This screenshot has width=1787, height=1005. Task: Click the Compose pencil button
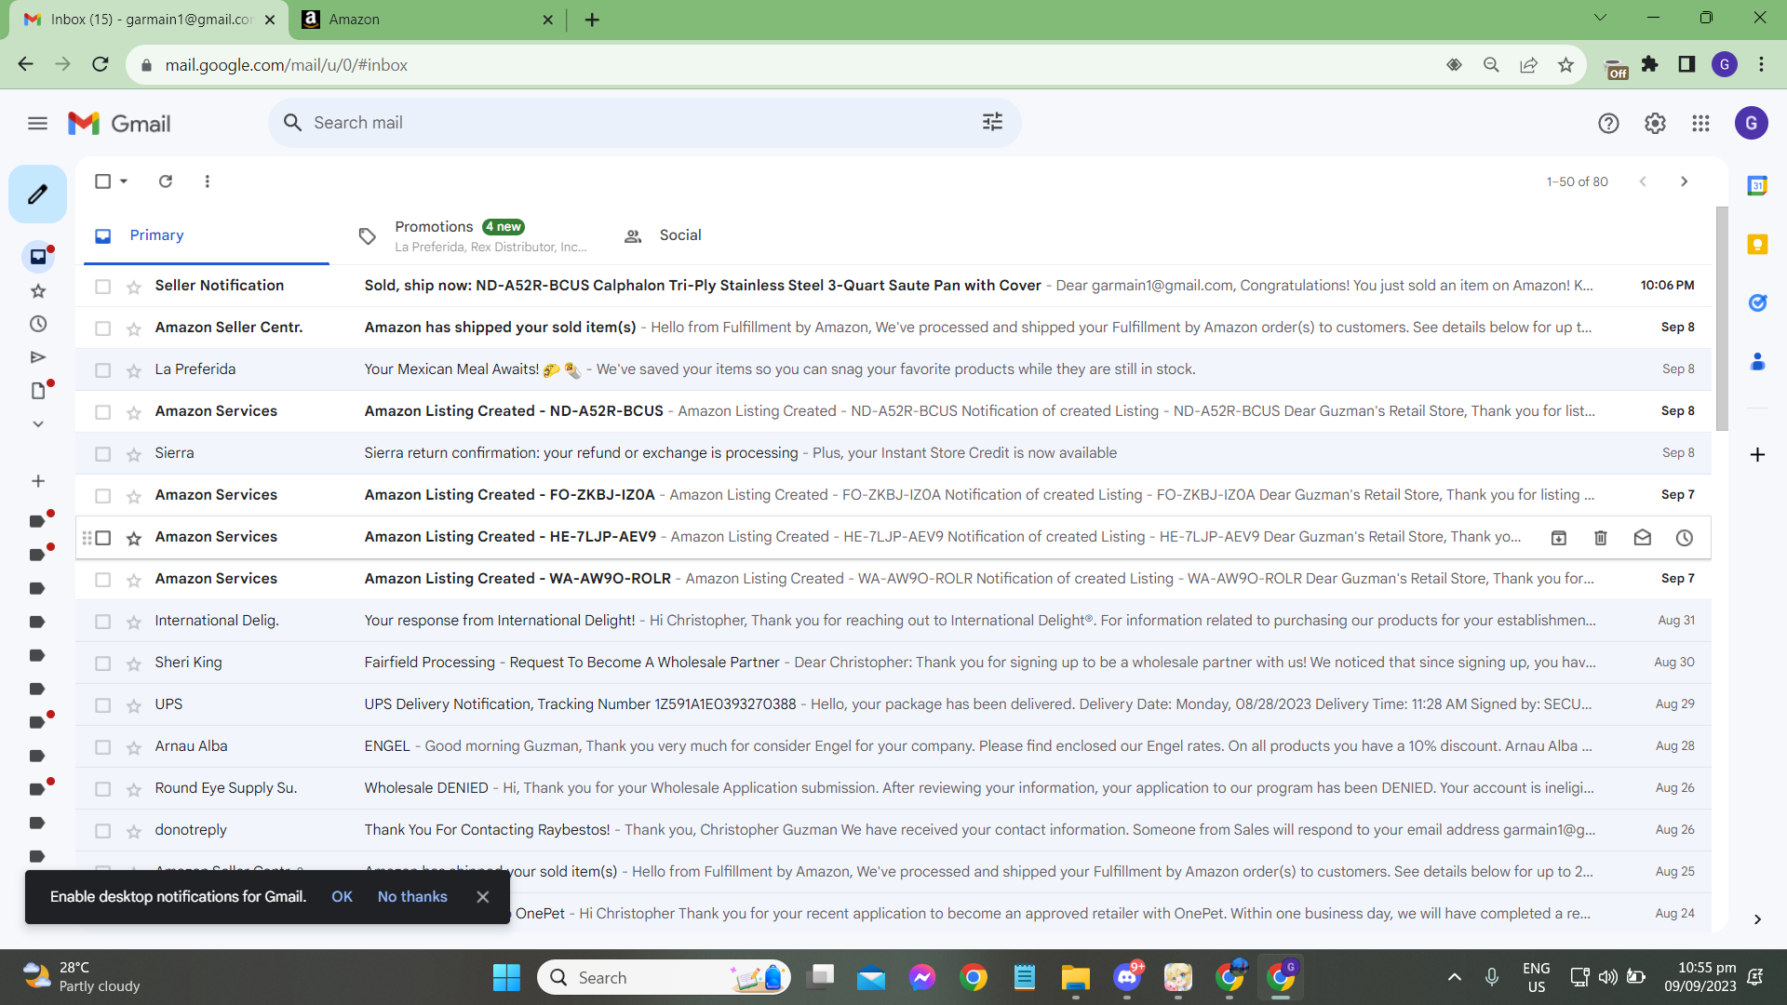[x=37, y=194]
